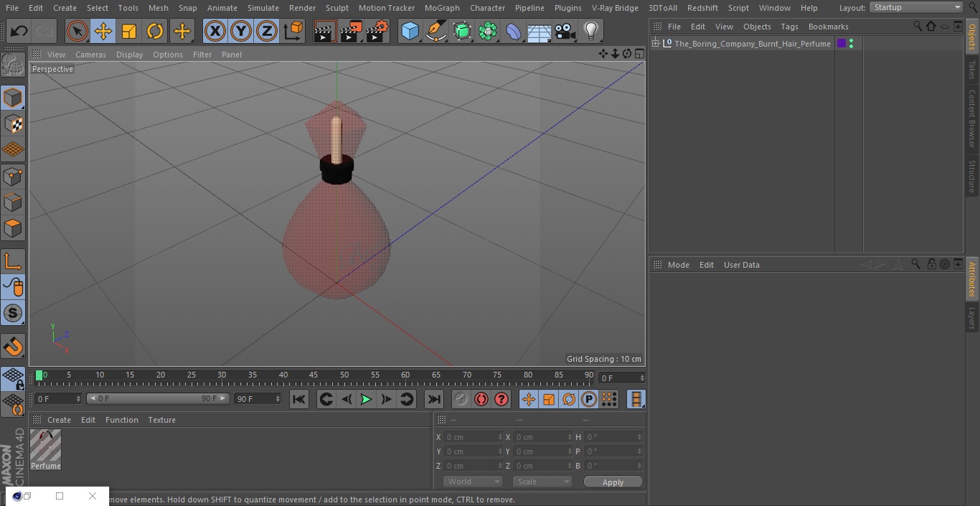980x506 pixels.
Task: Toggle X axis lock
Action: 215,31
